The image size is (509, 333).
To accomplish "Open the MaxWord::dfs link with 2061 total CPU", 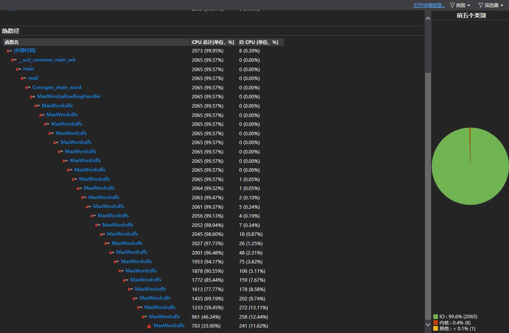I will click(109, 206).
